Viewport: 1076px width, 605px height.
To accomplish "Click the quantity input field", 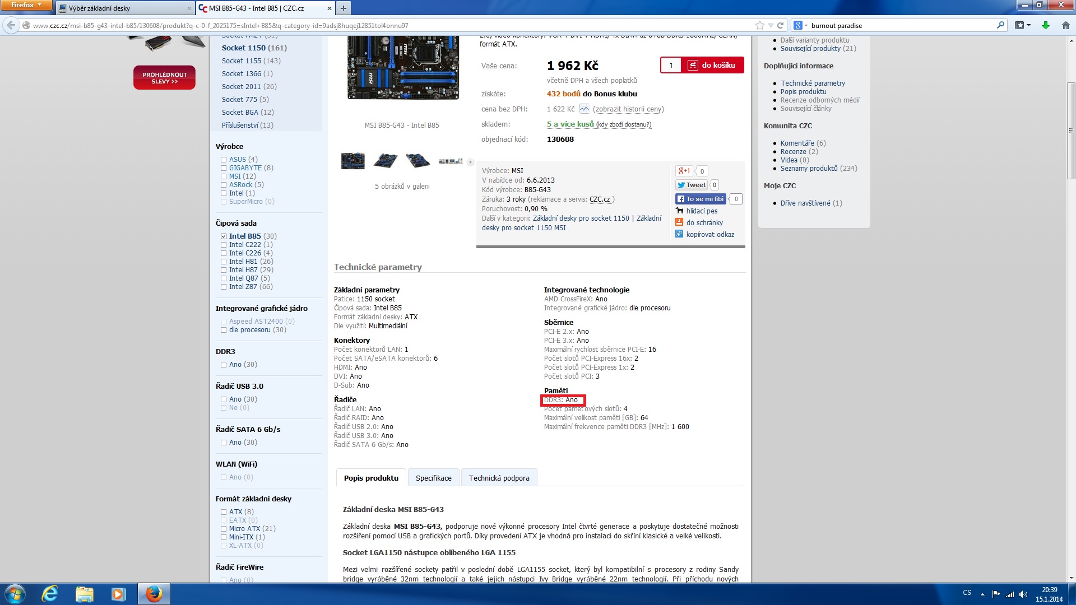I will pyautogui.click(x=671, y=66).
